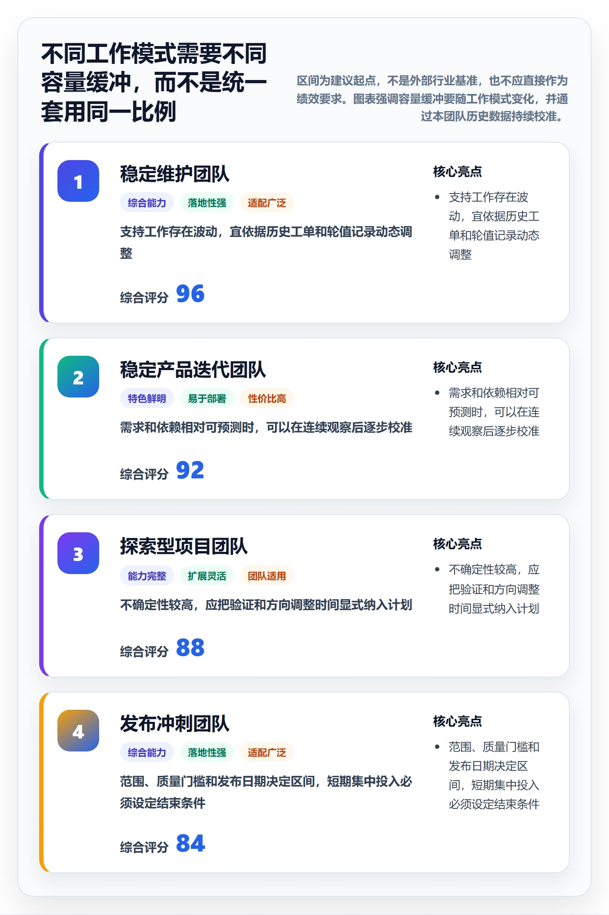The image size is (609, 915).
Task: Click 综合评分 label beside score 88
Action: point(144,651)
